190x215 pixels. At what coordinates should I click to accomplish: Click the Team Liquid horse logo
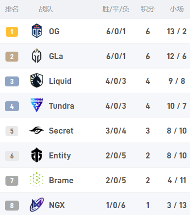37,80
